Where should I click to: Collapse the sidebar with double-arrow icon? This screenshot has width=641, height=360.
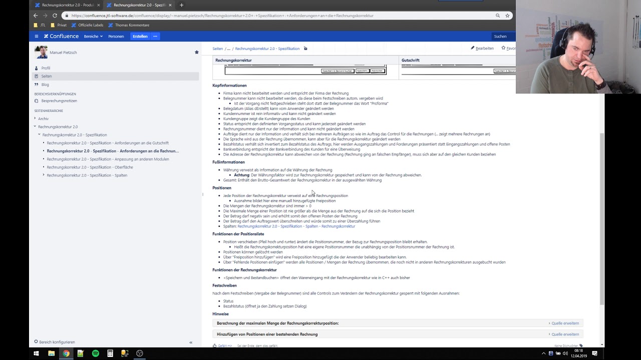click(191, 342)
